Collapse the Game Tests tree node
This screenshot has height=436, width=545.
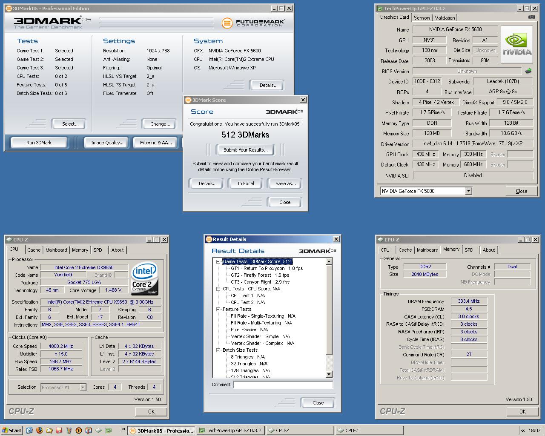(218, 261)
